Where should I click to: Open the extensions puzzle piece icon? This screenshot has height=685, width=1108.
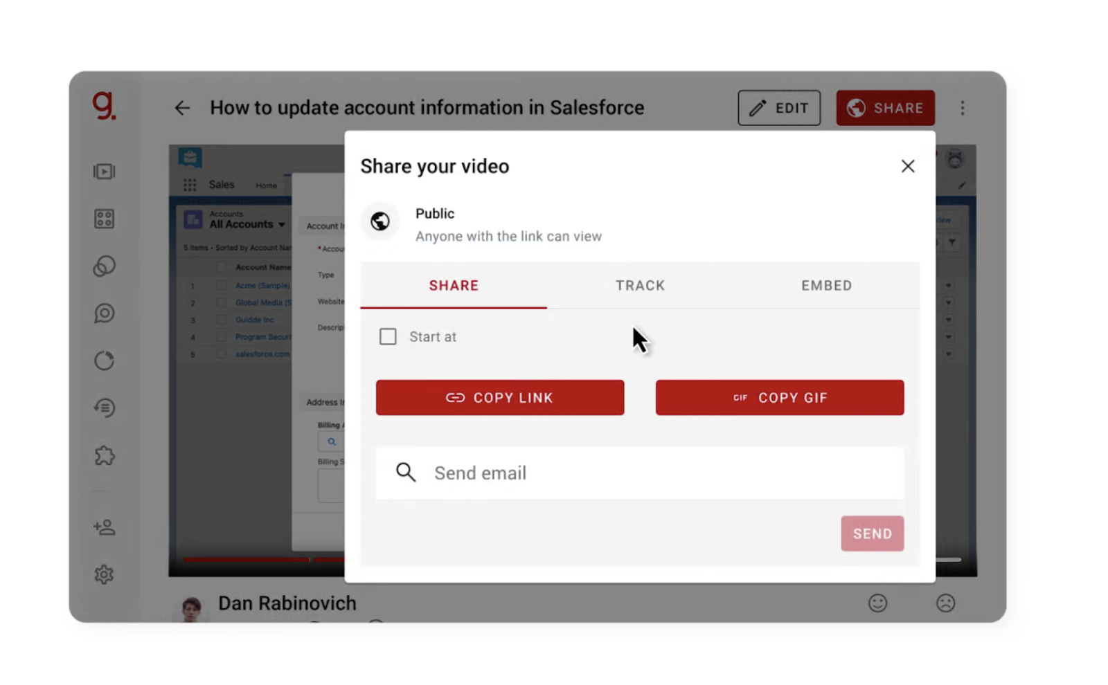pyautogui.click(x=104, y=455)
